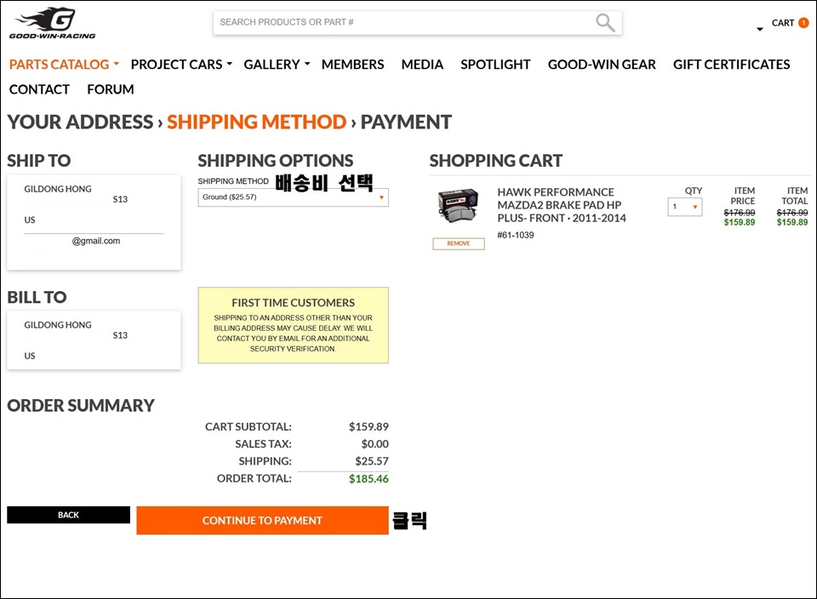Open the Shipping Method dropdown
Viewport: 817px width, 599px height.
[293, 197]
